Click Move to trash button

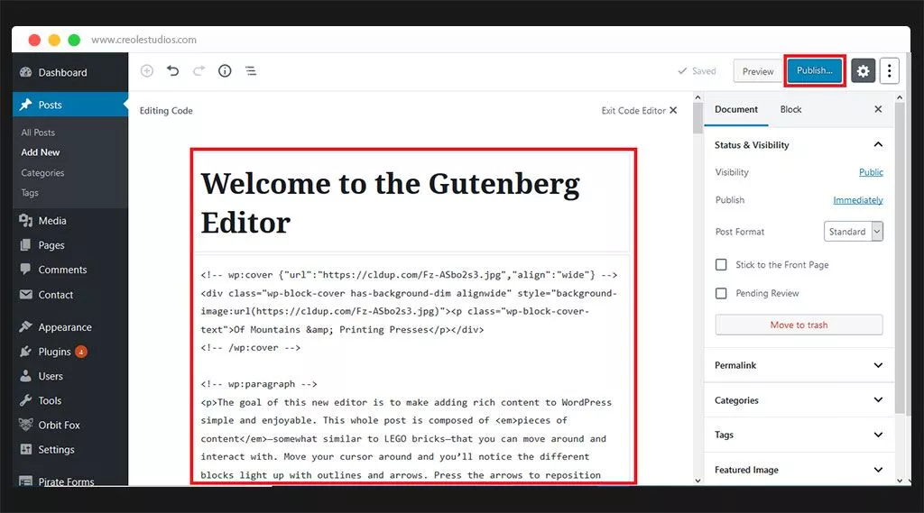click(x=799, y=325)
